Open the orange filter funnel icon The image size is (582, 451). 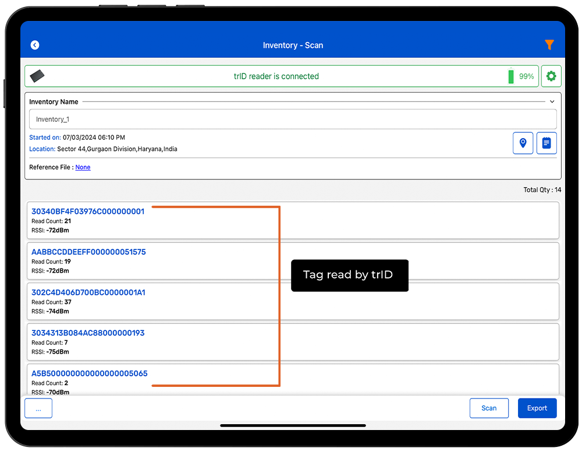point(549,45)
